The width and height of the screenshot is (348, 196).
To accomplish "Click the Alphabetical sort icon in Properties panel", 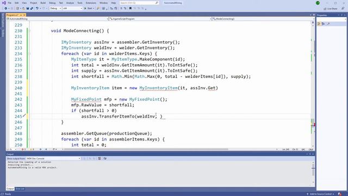I will click(x=323, y=24).
